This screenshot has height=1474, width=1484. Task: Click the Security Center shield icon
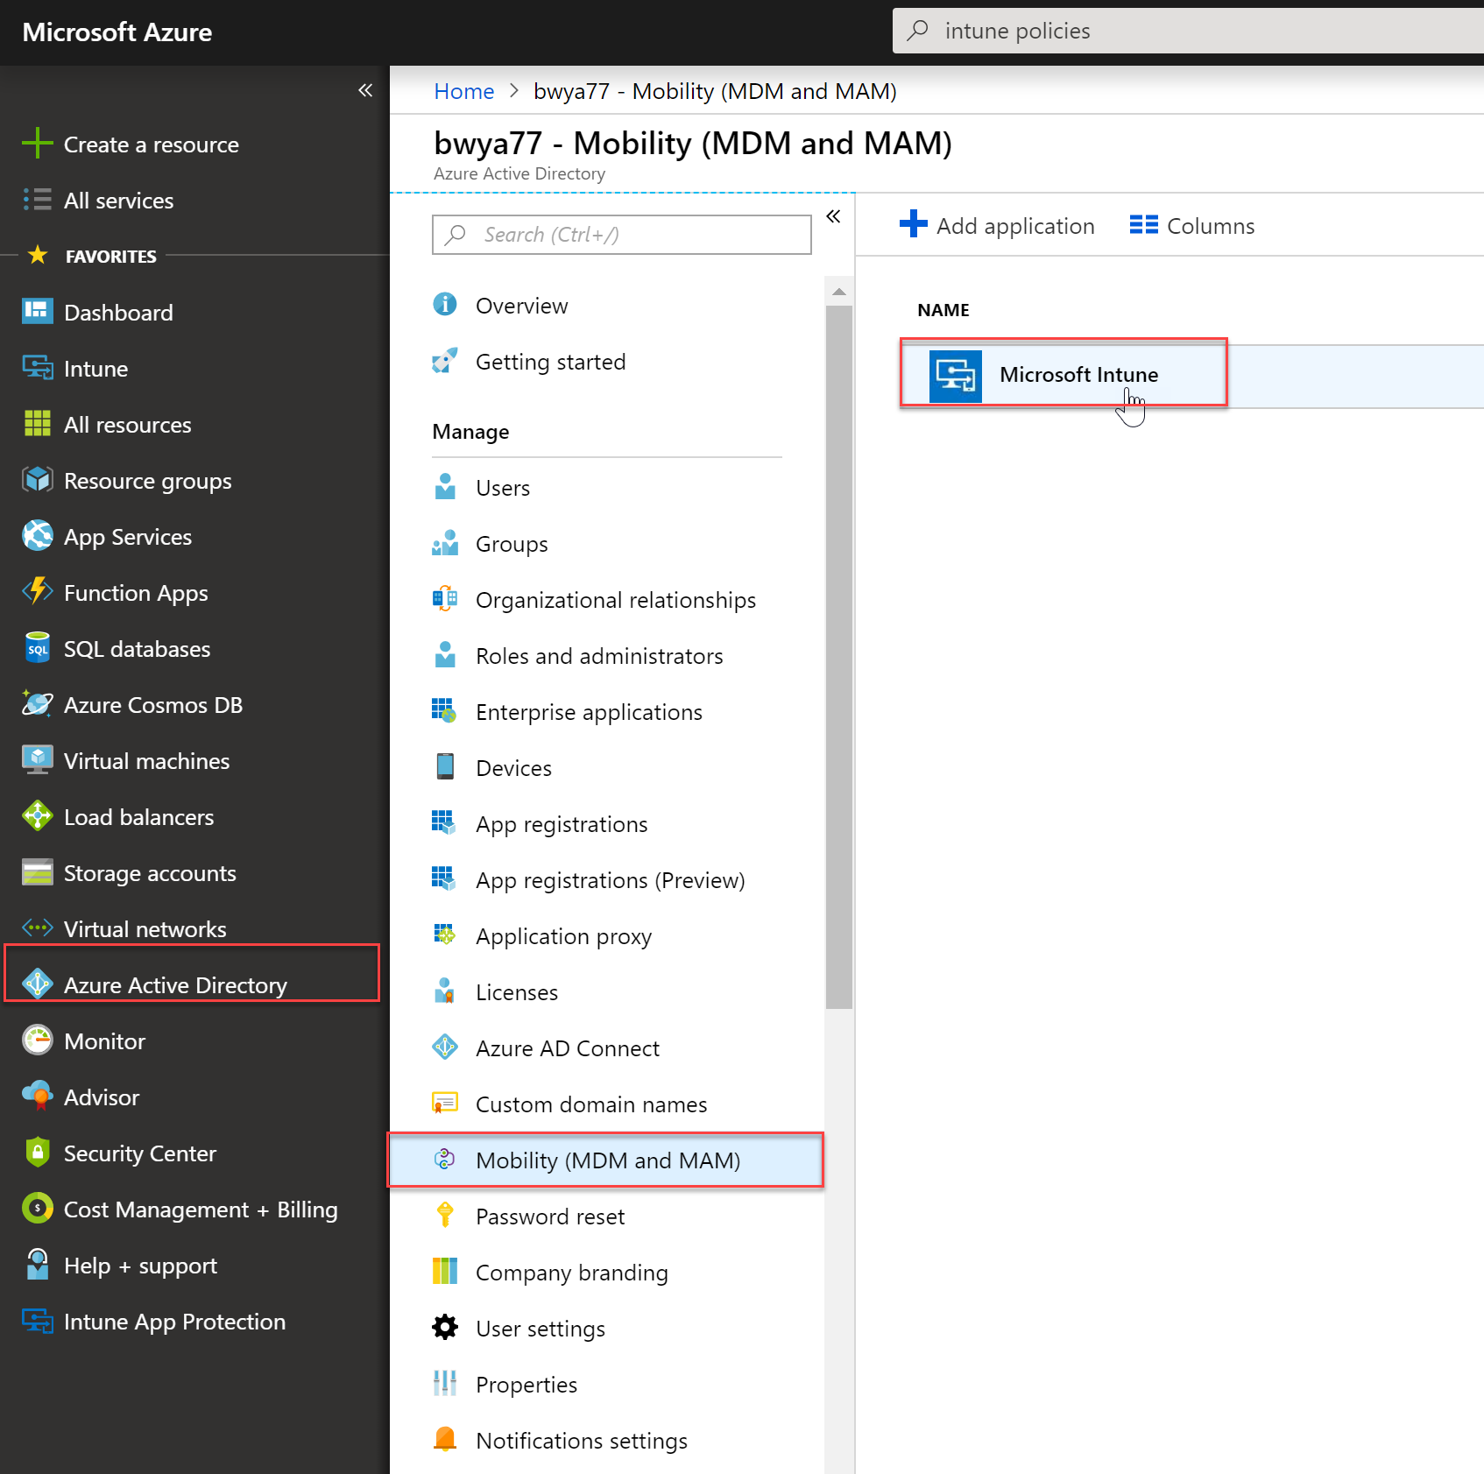[x=37, y=1152]
